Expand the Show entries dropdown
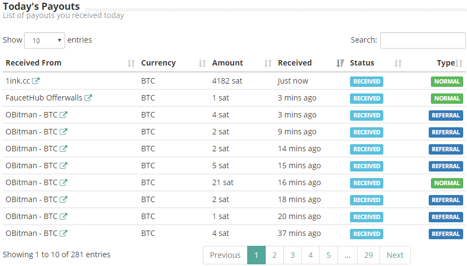The image size is (467, 266). (x=44, y=40)
